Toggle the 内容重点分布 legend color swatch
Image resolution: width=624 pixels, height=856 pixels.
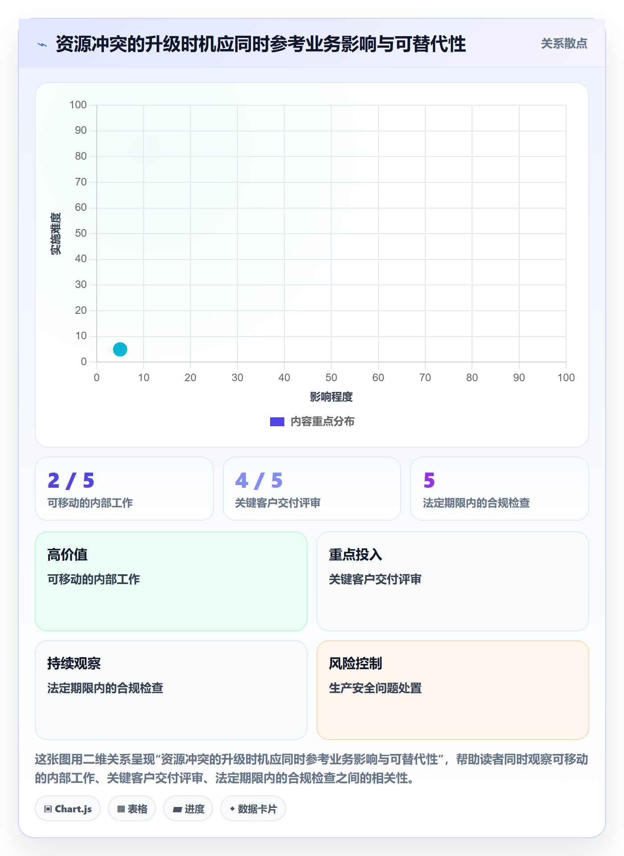(277, 422)
